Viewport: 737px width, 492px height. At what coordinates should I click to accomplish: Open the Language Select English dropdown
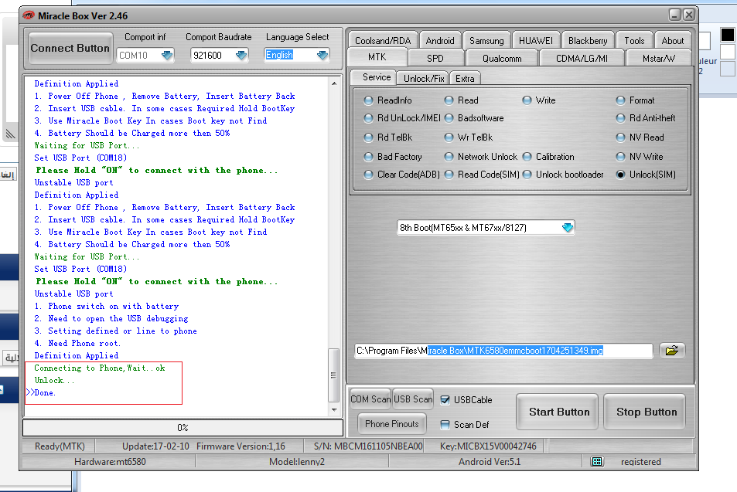tap(322, 56)
